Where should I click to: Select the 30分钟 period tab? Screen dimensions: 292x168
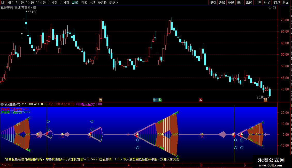point(53,2)
